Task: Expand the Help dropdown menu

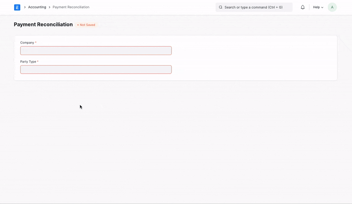Action: [x=318, y=7]
